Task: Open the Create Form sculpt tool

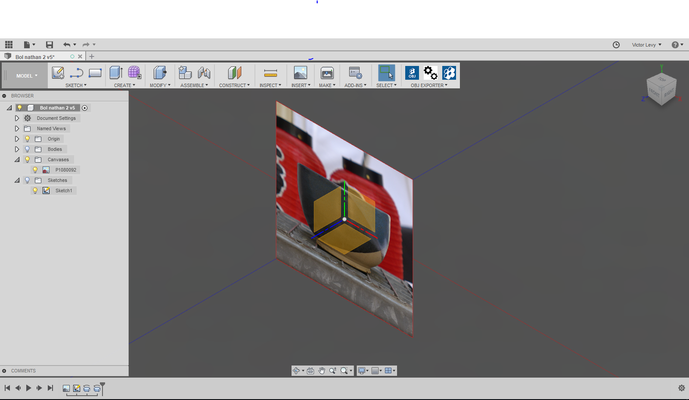Action: click(134, 73)
